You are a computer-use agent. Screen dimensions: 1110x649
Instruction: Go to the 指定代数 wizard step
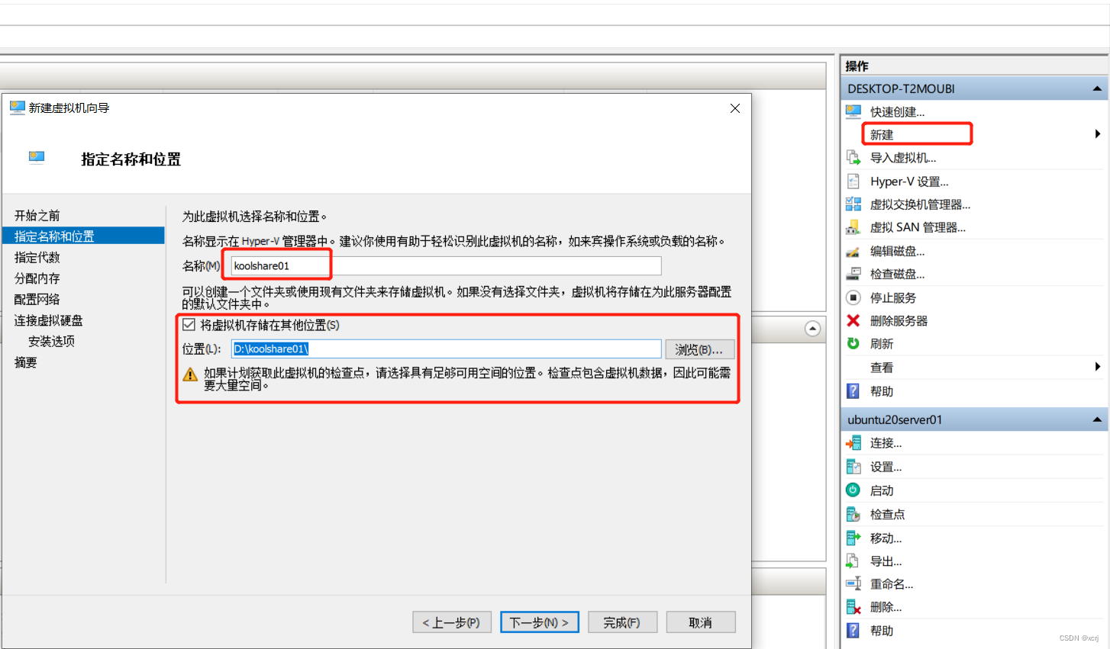[37, 257]
